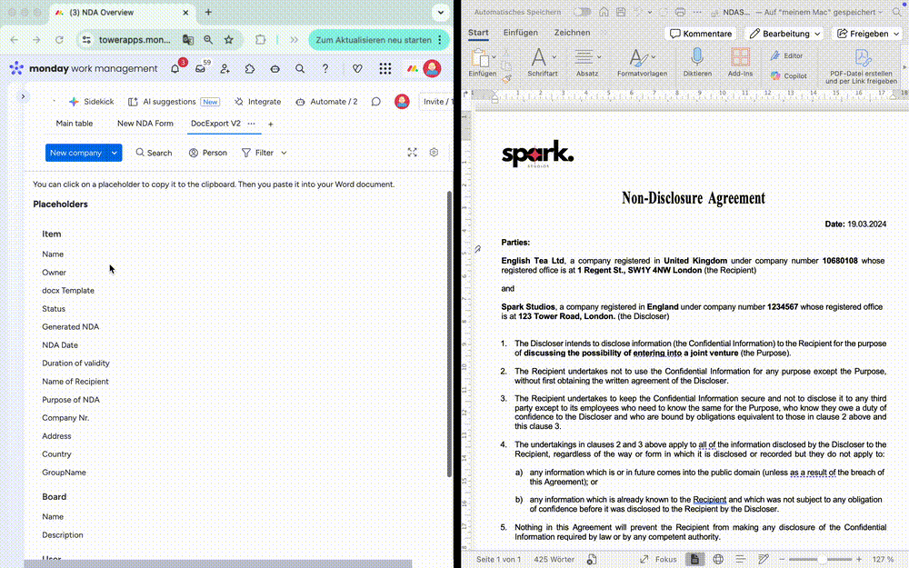Click the Kommentare button
This screenshot has width=909, height=568.
(701, 34)
